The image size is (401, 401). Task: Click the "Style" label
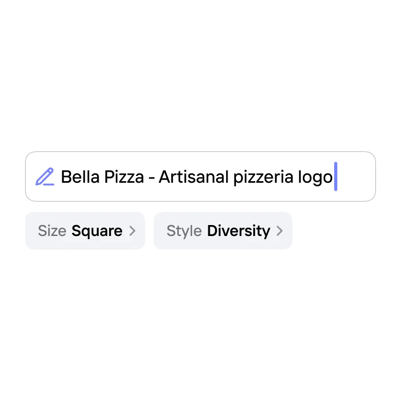184,231
